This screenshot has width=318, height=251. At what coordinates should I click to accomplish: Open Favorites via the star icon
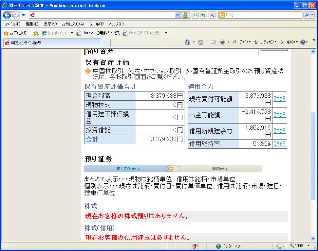click(15, 33)
